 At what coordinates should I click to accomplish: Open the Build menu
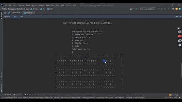point(48,5)
